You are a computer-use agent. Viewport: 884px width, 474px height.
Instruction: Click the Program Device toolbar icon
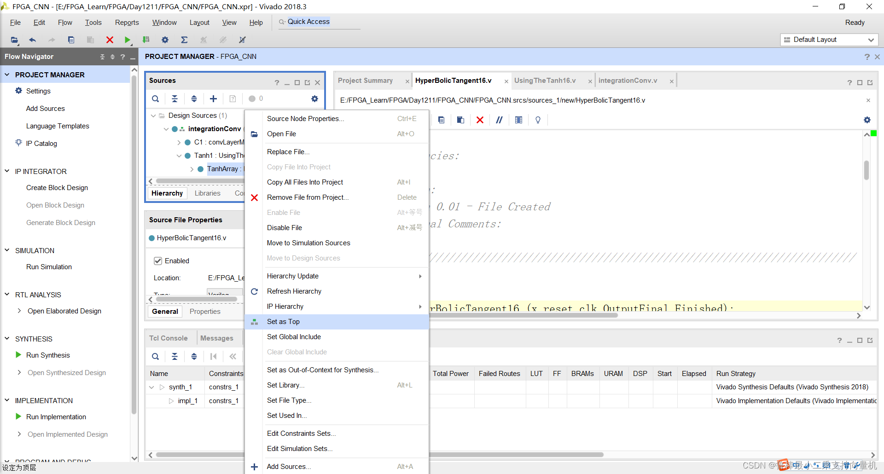(x=146, y=40)
